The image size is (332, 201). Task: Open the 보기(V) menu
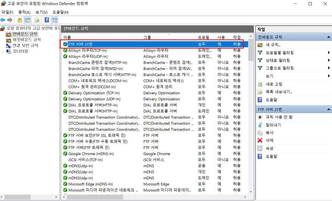42,12
